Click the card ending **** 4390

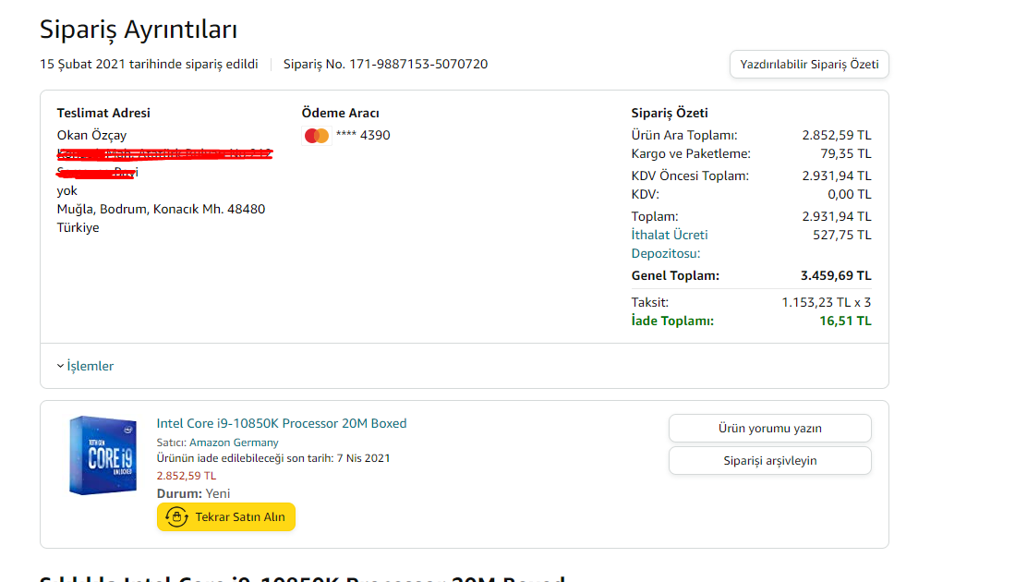(363, 135)
